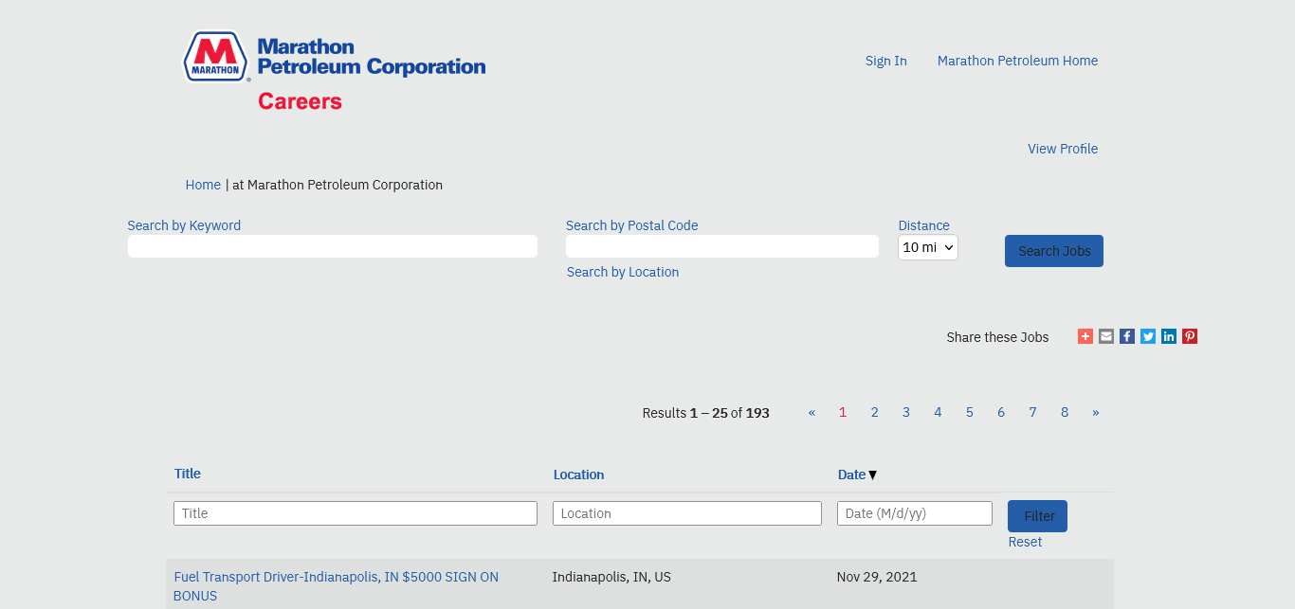Go to next results page arrow
Image resolution: width=1295 pixels, height=609 pixels.
1096,412
